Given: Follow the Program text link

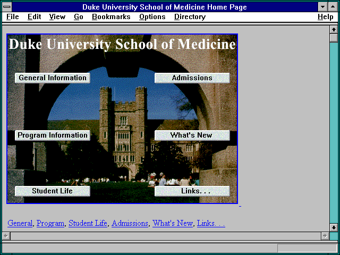Looking at the screenshot, I should (x=50, y=223).
